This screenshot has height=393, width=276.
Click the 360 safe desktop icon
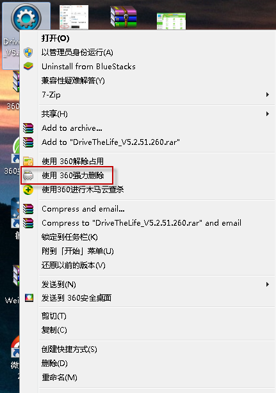tap(29, 297)
